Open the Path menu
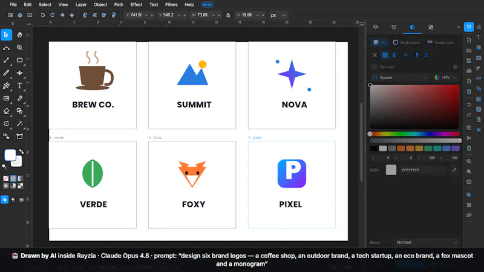The height and width of the screenshot is (272, 484). 119,5
